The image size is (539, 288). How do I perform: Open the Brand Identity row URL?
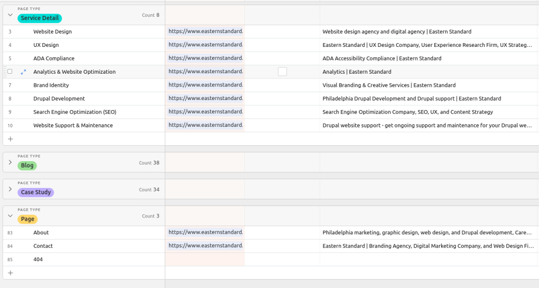click(x=206, y=85)
